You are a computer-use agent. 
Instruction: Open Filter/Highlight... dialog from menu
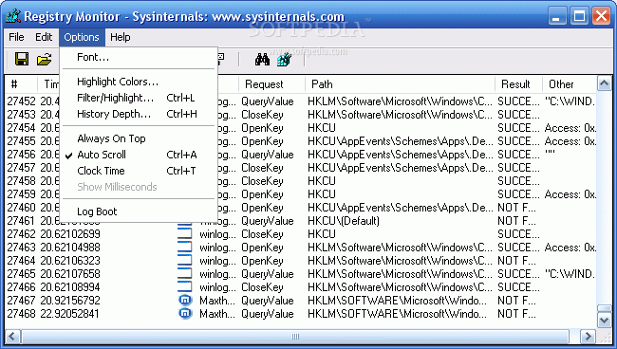click(139, 98)
